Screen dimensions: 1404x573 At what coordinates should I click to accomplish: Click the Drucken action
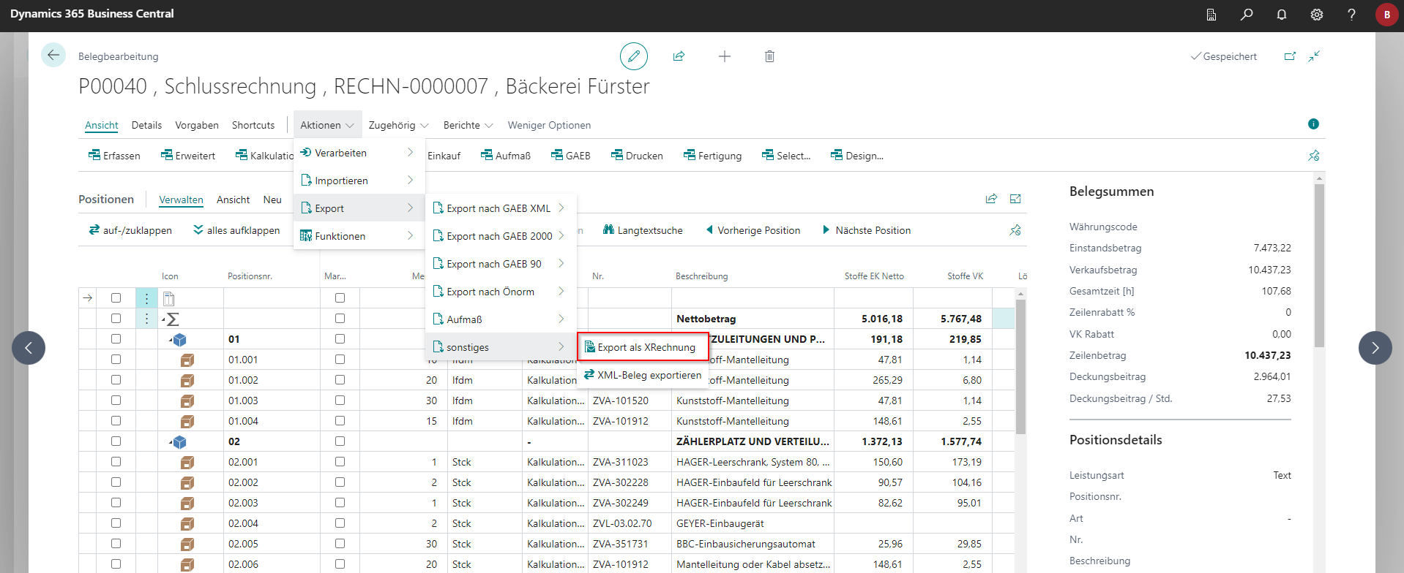[637, 156]
